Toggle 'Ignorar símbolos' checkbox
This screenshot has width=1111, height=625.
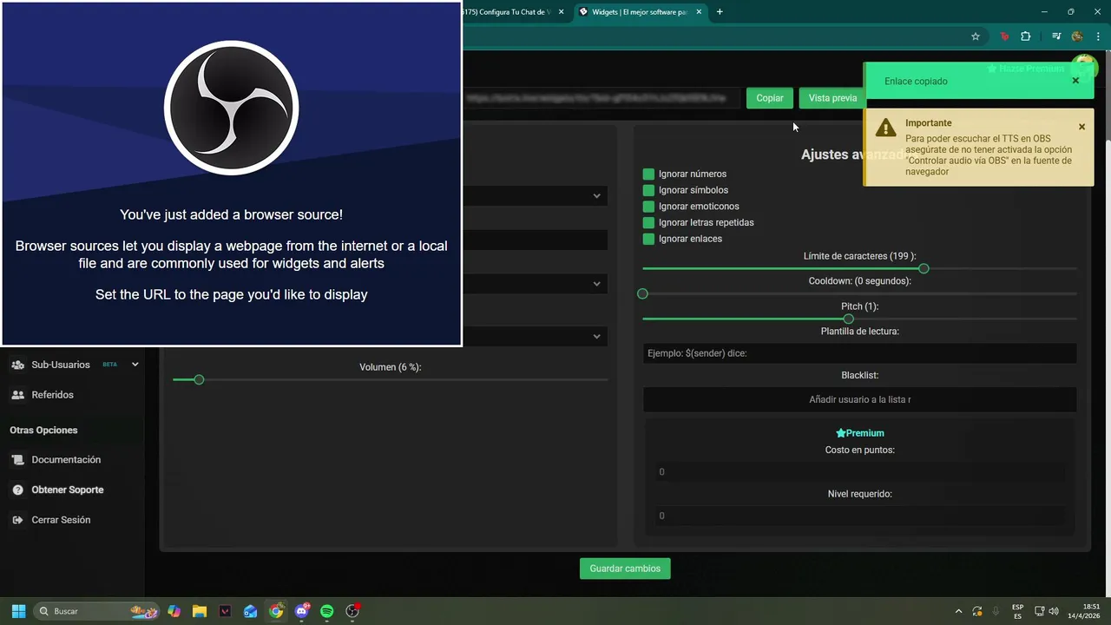(648, 190)
